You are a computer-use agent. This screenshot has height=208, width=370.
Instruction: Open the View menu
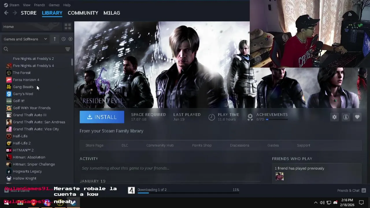pyautogui.click(x=27, y=5)
